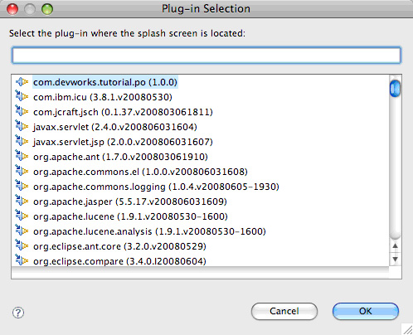Viewport: 413px width, 335px height.
Task: Select com.devworks.tutorial.po (1.0.0) entry
Action: tap(105, 82)
